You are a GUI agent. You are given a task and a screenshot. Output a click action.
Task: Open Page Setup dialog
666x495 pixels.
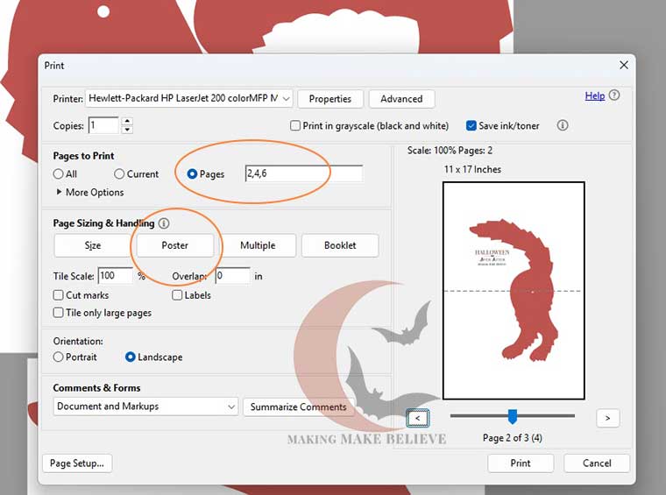(x=77, y=463)
